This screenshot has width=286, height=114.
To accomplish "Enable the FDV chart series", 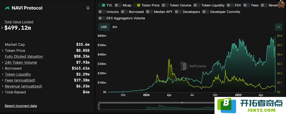I will (230, 5).
